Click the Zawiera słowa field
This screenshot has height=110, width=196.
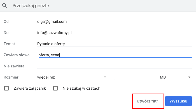point(115,55)
